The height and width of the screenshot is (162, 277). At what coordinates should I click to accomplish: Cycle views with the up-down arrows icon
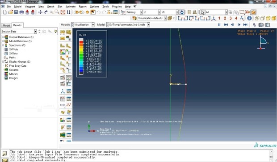[x=68, y=12]
